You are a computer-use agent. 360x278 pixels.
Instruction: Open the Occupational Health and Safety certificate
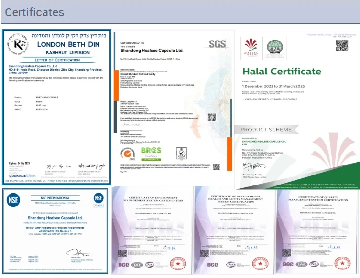pyautogui.click(x=234, y=230)
